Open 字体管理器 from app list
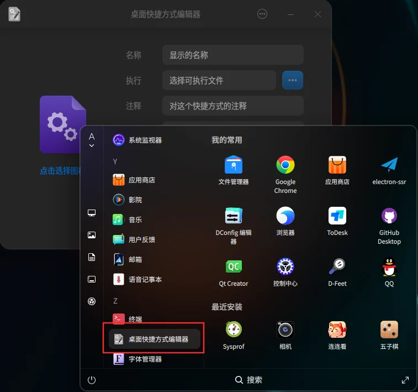 tap(155, 359)
